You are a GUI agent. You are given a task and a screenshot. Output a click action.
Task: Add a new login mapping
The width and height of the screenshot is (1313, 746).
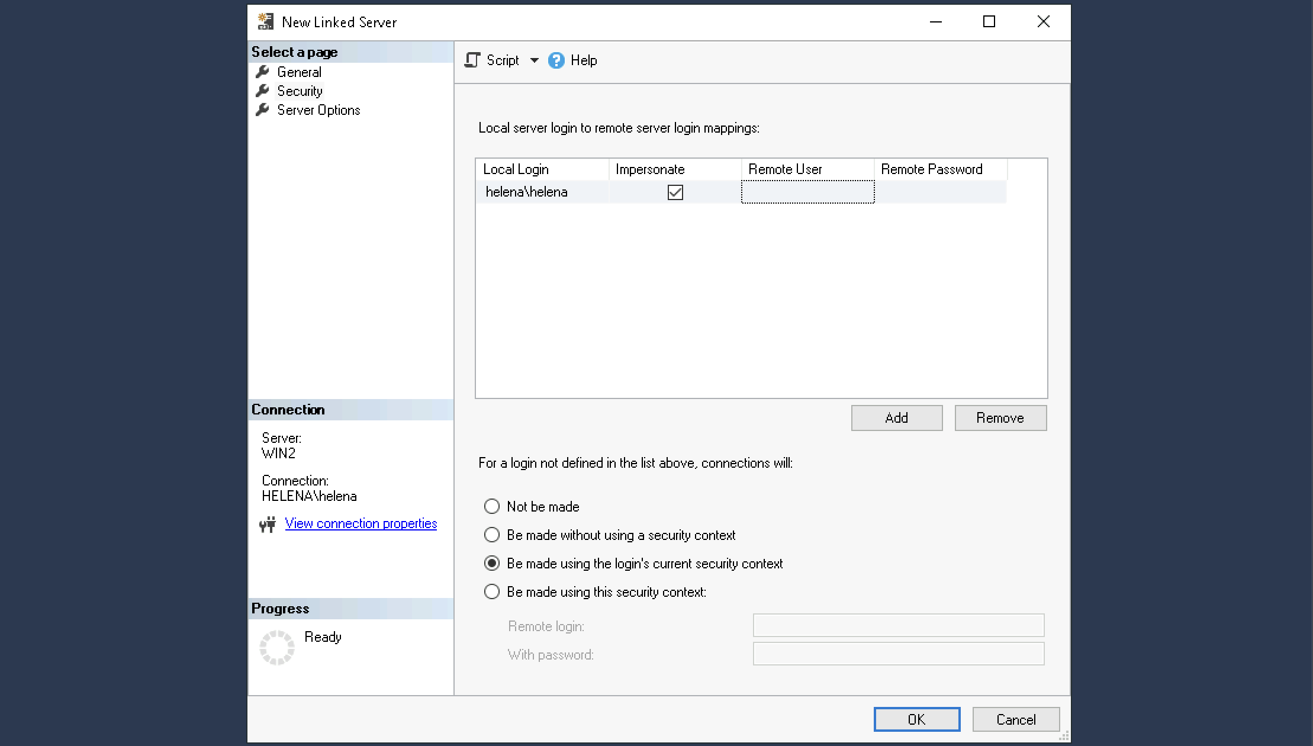896,418
